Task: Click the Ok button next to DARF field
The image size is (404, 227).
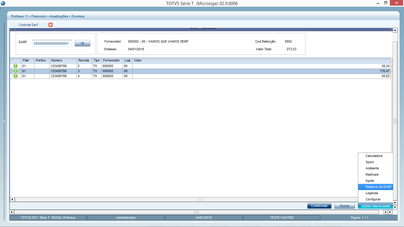Action: pyautogui.click(x=83, y=43)
